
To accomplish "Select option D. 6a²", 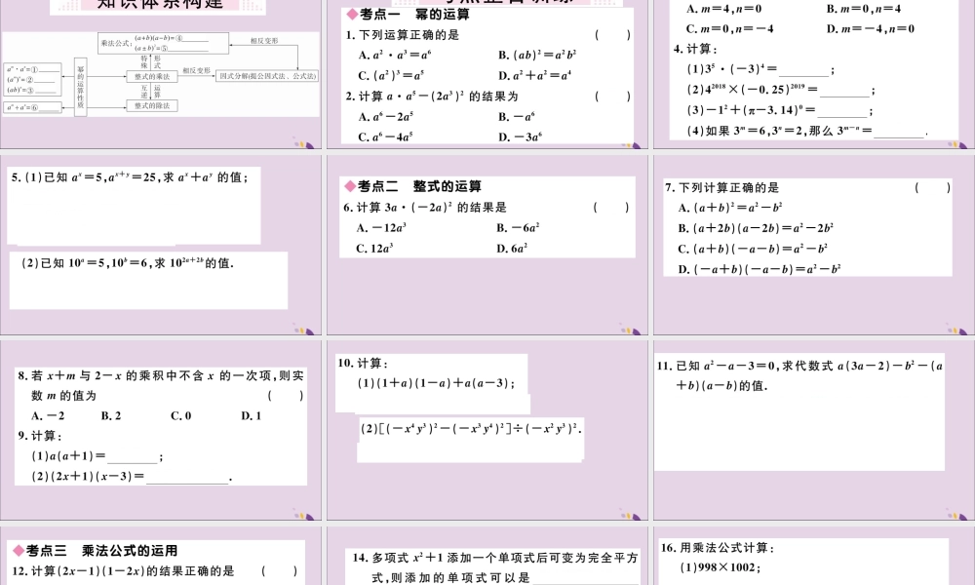I will pyautogui.click(x=512, y=249).
